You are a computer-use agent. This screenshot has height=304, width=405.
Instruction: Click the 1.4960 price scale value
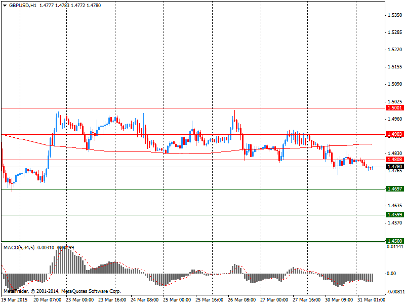(x=395, y=119)
